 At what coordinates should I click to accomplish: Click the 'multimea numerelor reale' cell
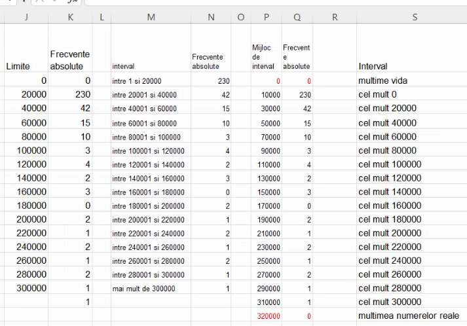pos(409,316)
